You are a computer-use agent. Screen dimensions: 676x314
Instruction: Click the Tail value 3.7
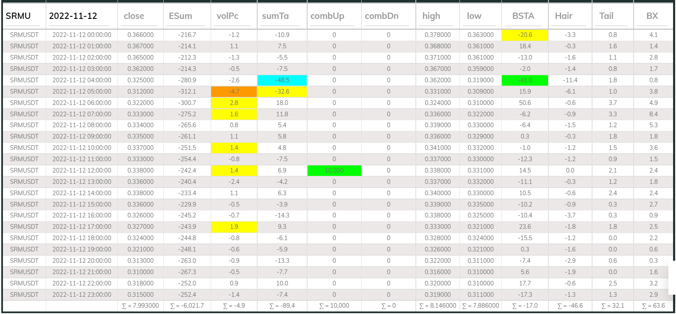pos(613,103)
